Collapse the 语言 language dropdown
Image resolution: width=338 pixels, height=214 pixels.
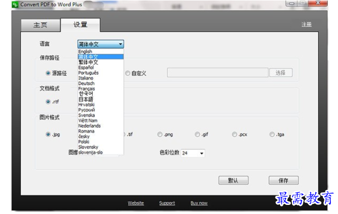click(101, 44)
